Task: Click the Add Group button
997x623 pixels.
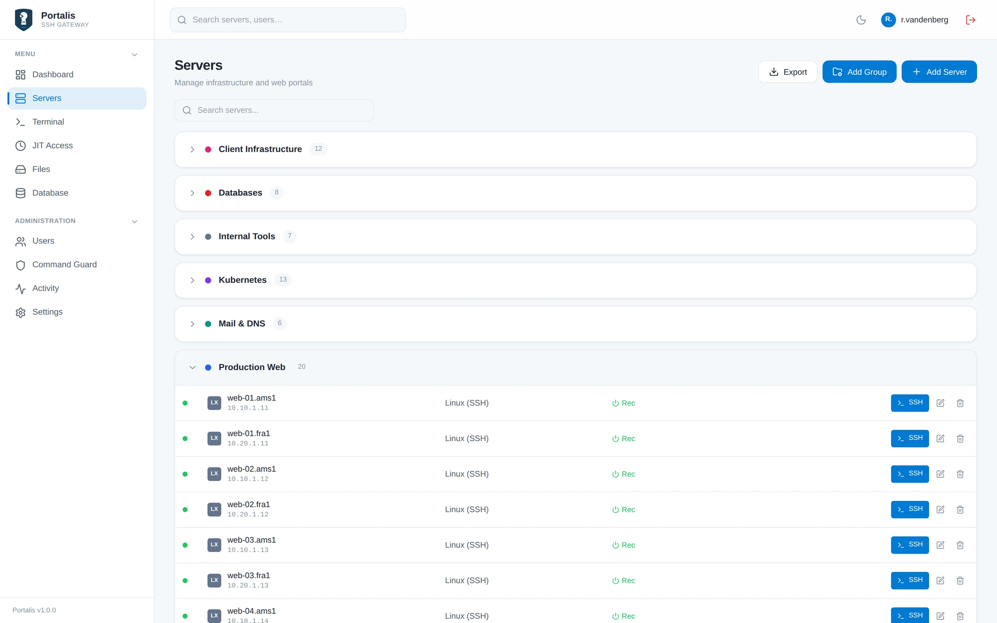Action: (859, 72)
